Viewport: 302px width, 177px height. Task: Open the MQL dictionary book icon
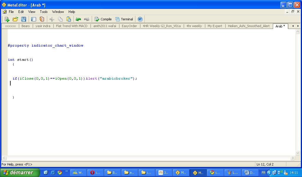[42, 19]
